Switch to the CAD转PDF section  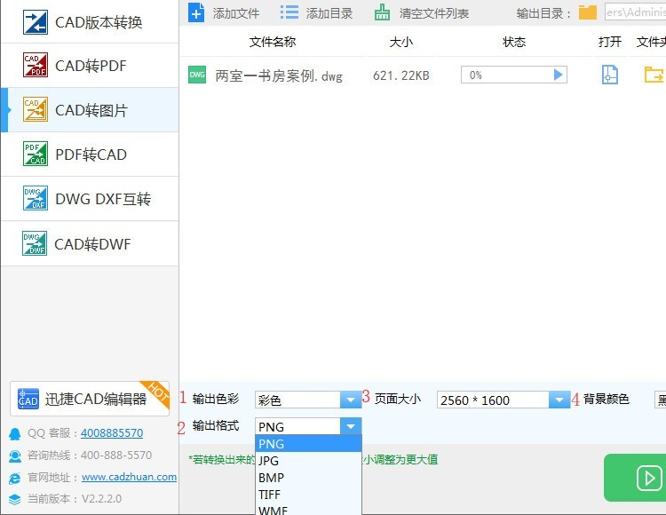coord(90,66)
